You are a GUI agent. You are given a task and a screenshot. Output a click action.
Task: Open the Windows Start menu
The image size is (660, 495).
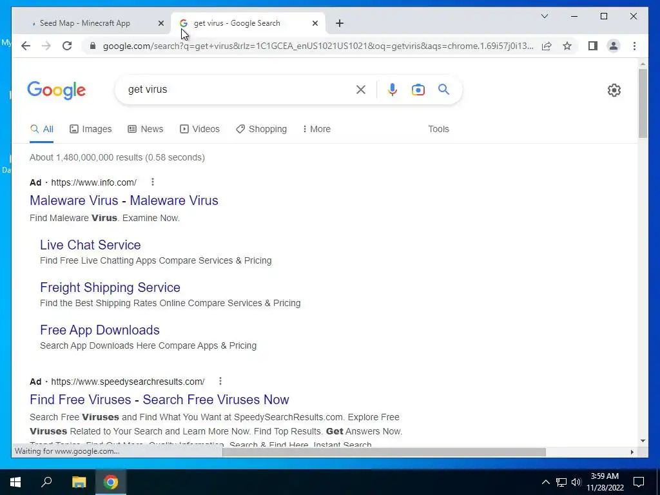pyautogui.click(x=15, y=482)
